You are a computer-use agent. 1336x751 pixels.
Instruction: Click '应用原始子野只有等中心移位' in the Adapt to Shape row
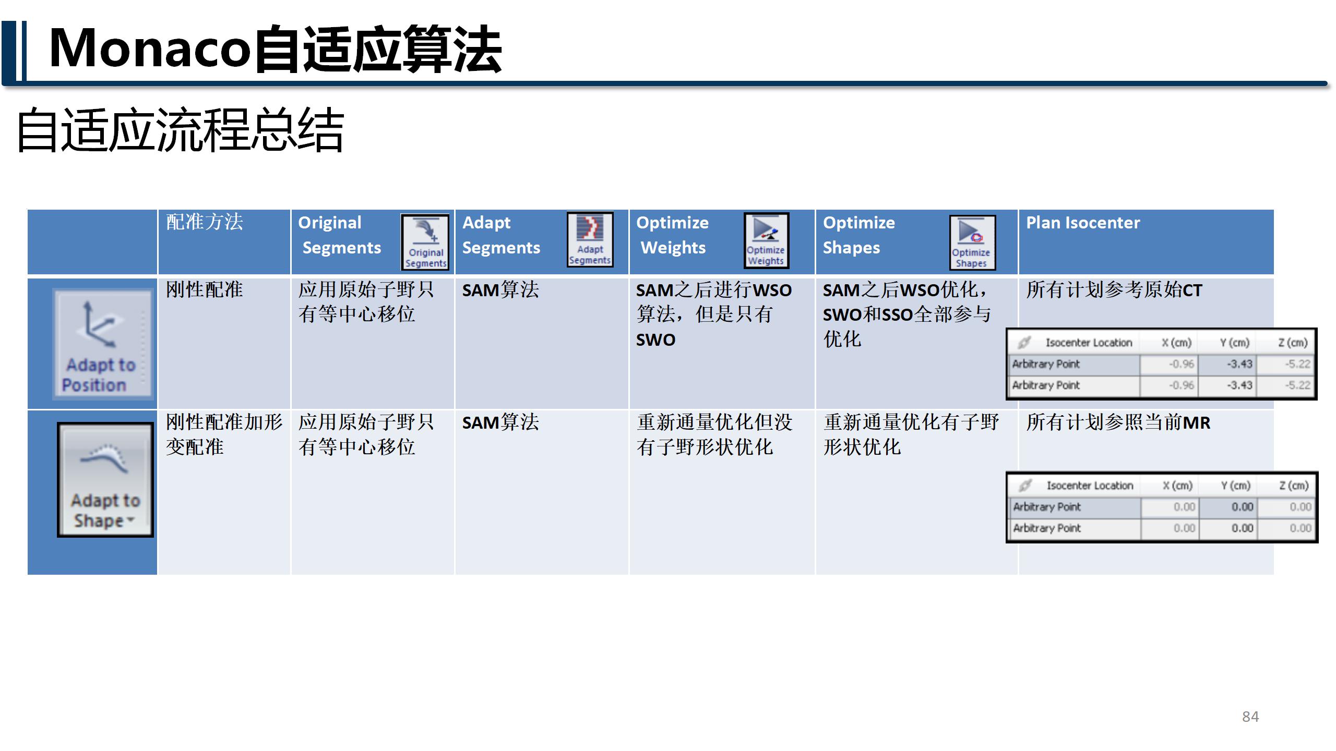tap(366, 434)
